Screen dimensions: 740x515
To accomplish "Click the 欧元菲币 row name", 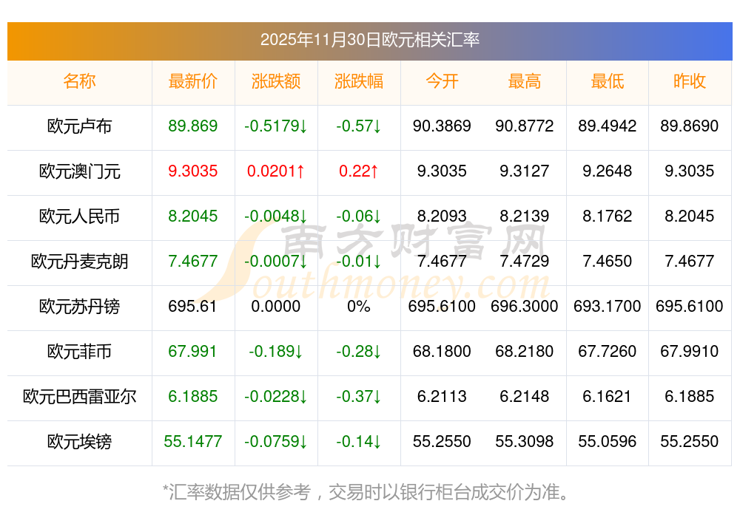I will (79, 352).
